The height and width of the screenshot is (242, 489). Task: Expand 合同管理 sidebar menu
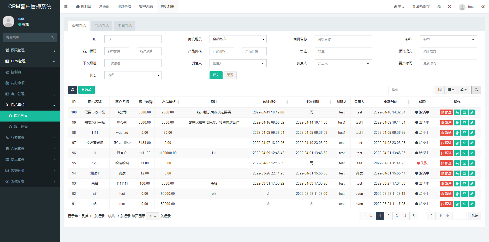click(x=30, y=149)
